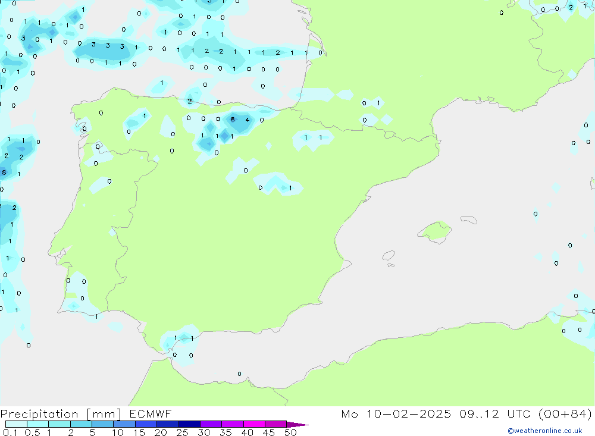Click the '25' legend label
The image size is (595, 436).
[182, 432]
